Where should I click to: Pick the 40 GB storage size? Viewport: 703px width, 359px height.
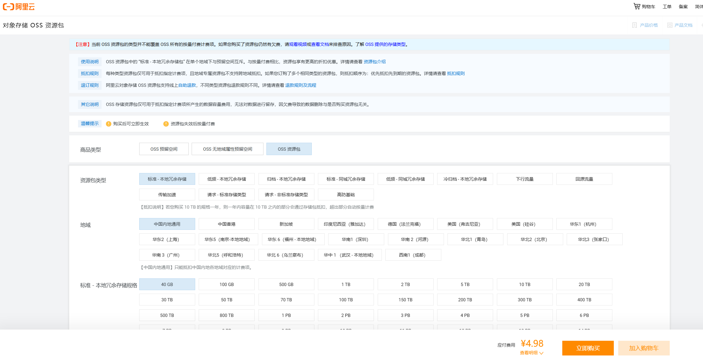pos(167,285)
